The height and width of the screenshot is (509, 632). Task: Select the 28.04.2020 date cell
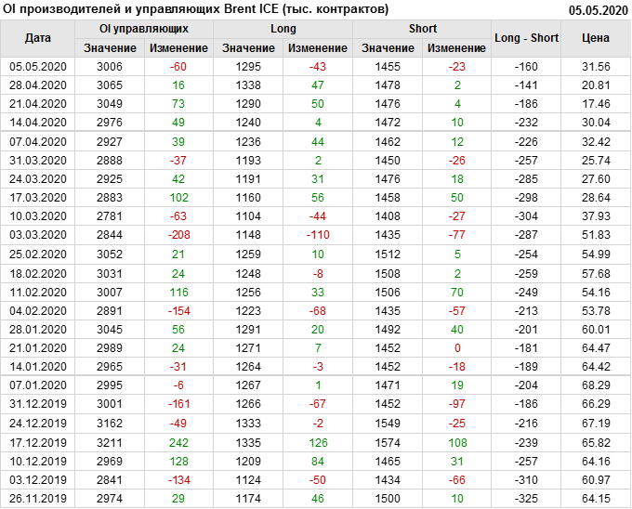click(x=38, y=85)
